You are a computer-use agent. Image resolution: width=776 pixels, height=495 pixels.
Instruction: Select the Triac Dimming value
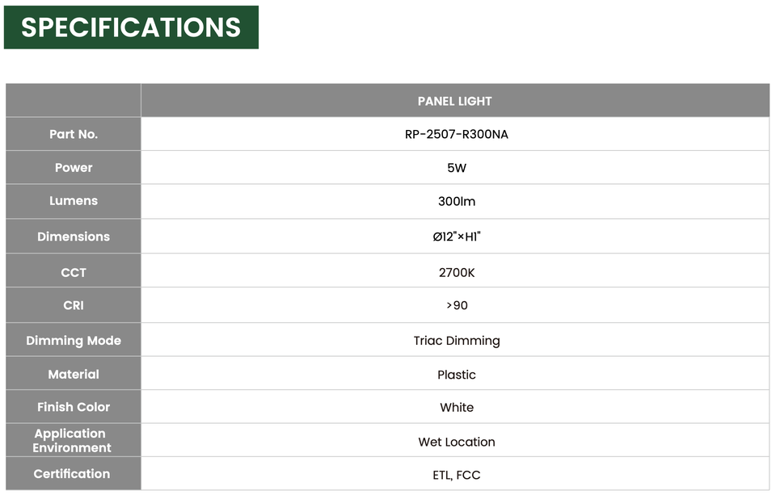pyautogui.click(x=456, y=341)
